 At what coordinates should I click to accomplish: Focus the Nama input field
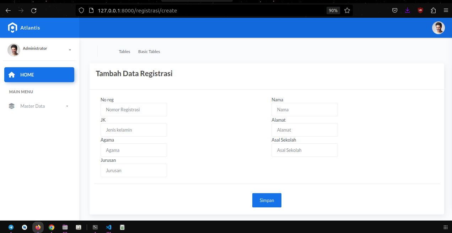305,110
